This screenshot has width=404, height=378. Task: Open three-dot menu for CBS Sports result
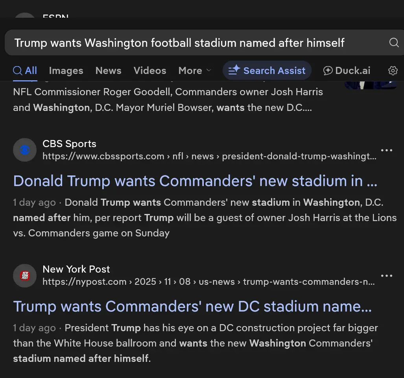click(x=387, y=150)
